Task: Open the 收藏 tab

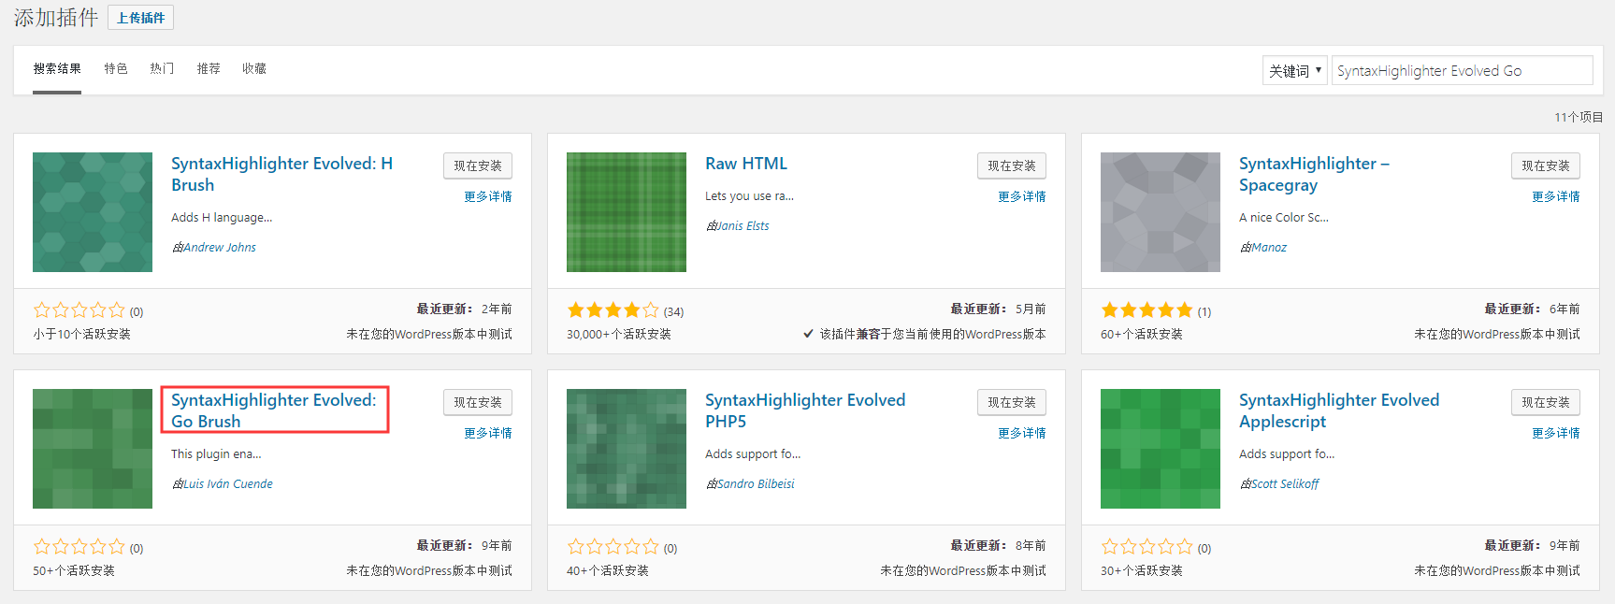Action: pos(254,69)
